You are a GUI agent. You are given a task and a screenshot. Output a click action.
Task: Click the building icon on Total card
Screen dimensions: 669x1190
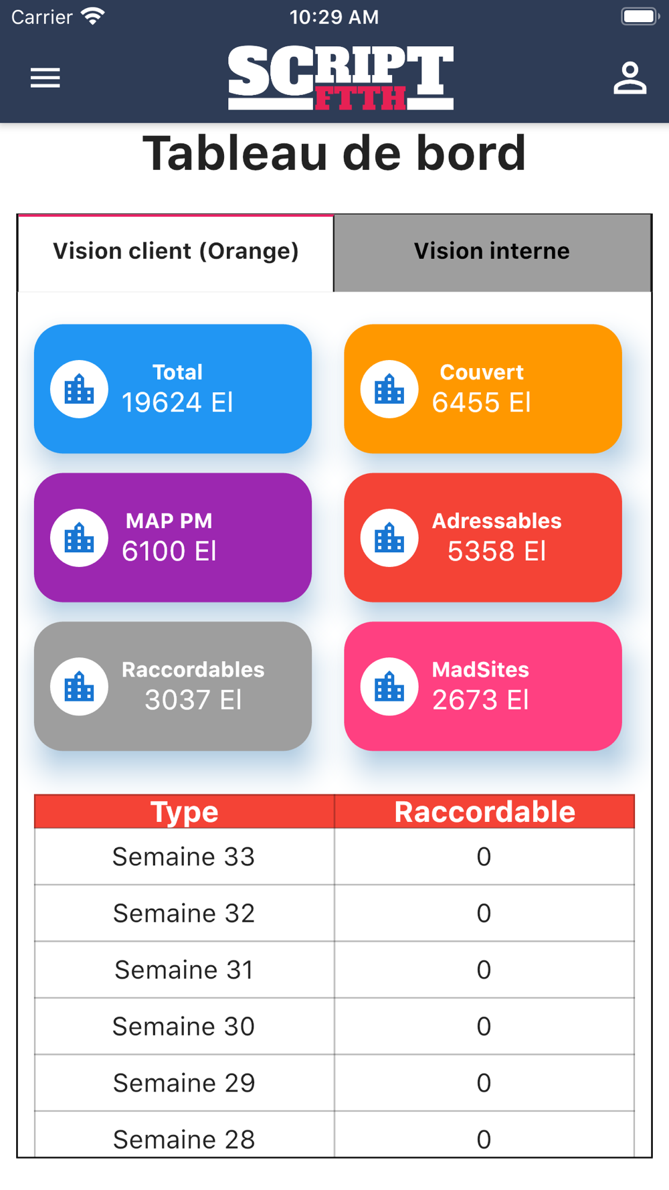80,389
